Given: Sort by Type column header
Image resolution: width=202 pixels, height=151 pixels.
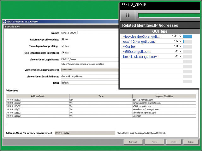Looking at the screenshot, I should (x=101, y=96).
